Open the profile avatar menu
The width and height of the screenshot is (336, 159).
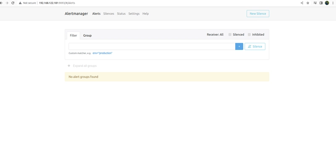(x=327, y=3)
